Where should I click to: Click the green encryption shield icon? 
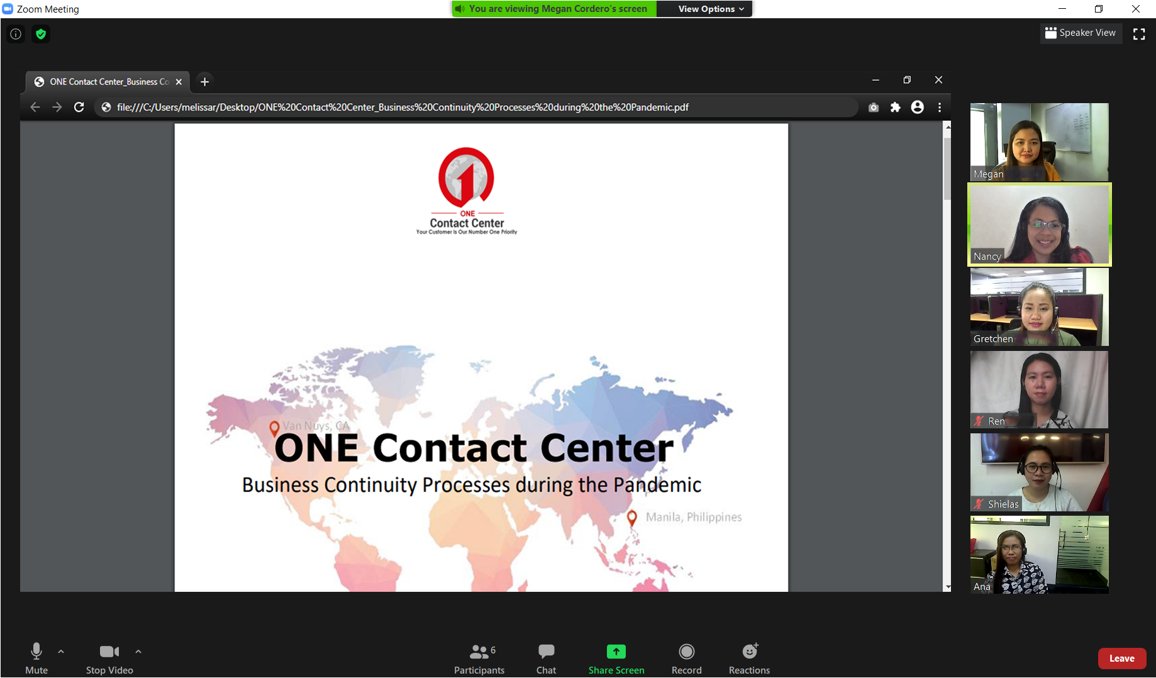(41, 34)
